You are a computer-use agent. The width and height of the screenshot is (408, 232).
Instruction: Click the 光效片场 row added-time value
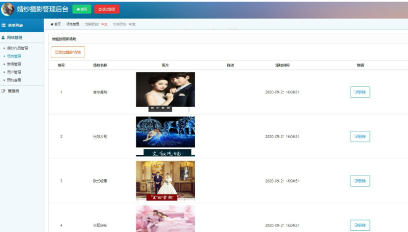283,136
